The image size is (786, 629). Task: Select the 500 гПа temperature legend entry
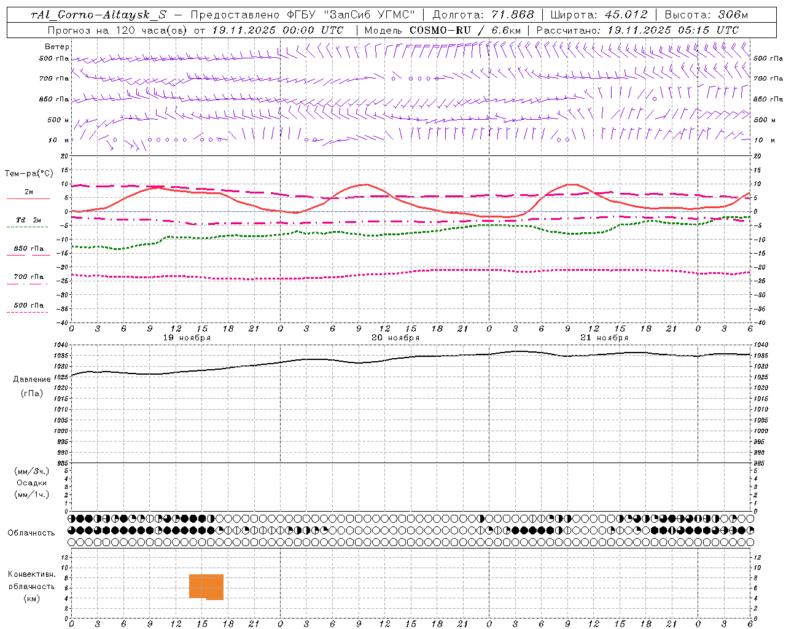click(x=29, y=305)
